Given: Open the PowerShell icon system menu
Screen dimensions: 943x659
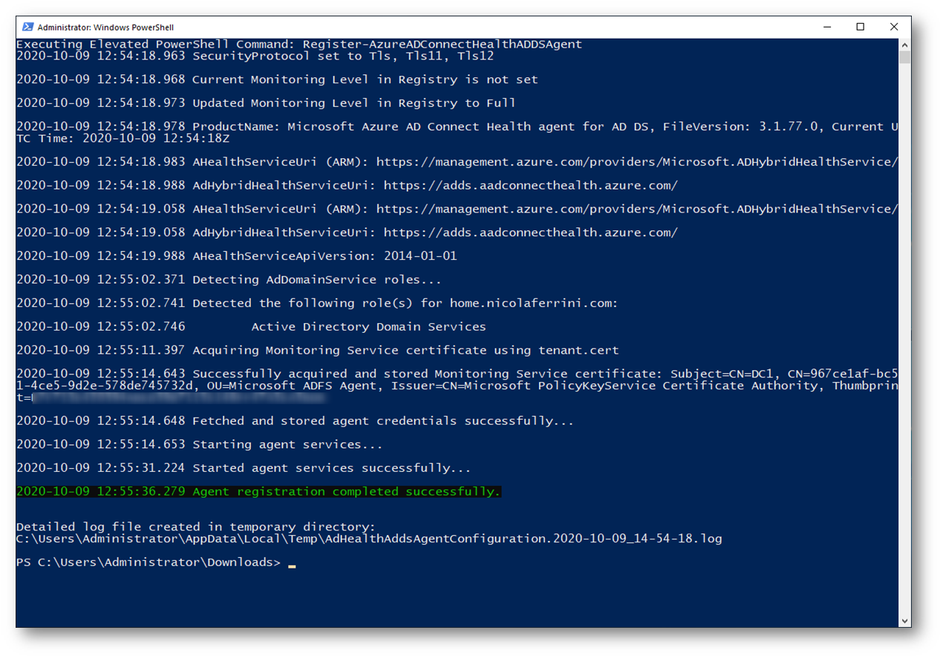Looking at the screenshot, I should tap(27, 27).
